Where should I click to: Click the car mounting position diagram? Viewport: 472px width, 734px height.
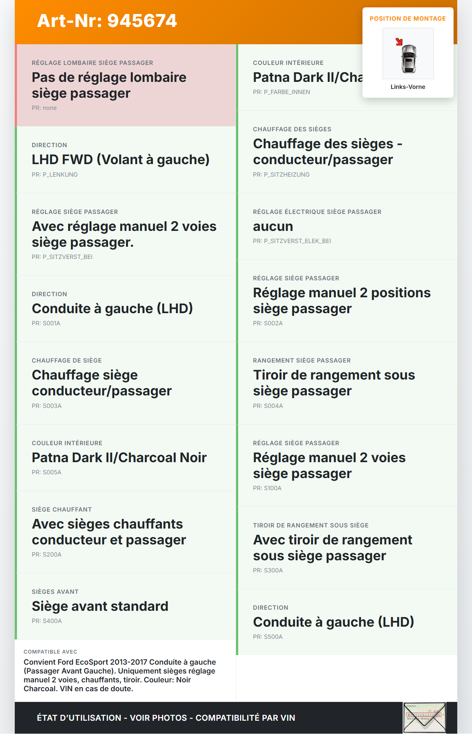[x=408, y=53]
